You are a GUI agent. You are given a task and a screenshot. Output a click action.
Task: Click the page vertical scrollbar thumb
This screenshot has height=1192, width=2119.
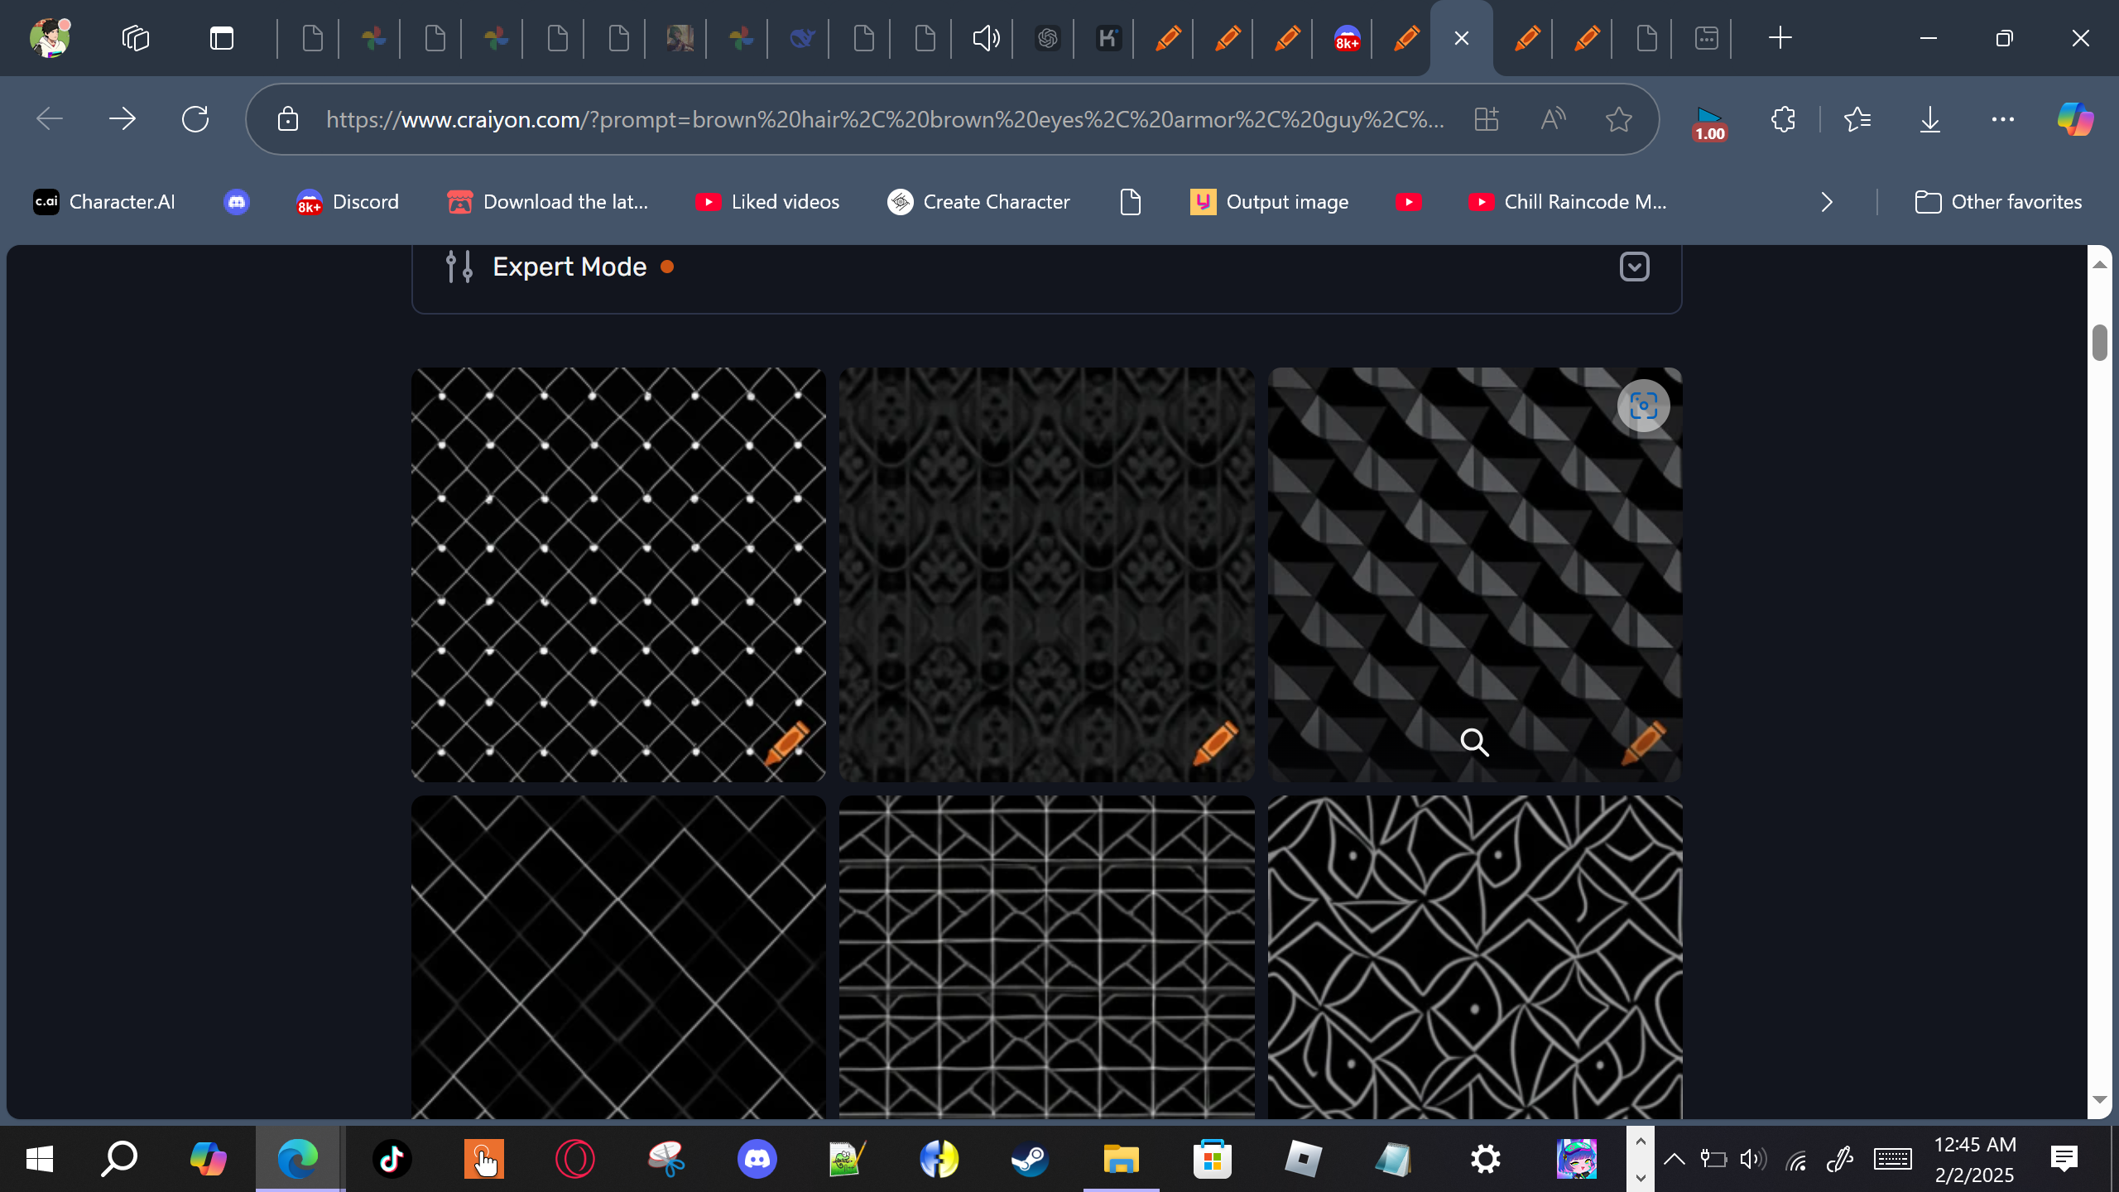2099,343
